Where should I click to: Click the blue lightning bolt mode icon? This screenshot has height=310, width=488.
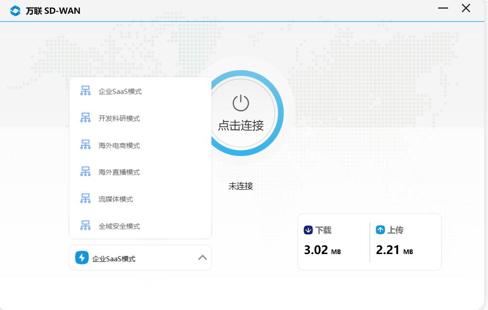(82, 258)
